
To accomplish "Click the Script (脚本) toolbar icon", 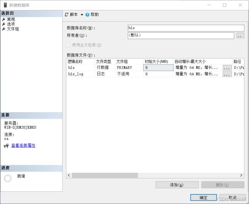I will tap(66, 15).
